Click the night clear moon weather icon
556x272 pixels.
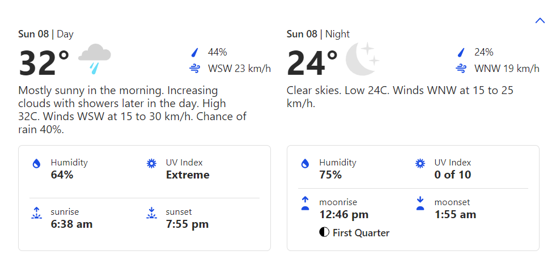[x=362, y=58]
